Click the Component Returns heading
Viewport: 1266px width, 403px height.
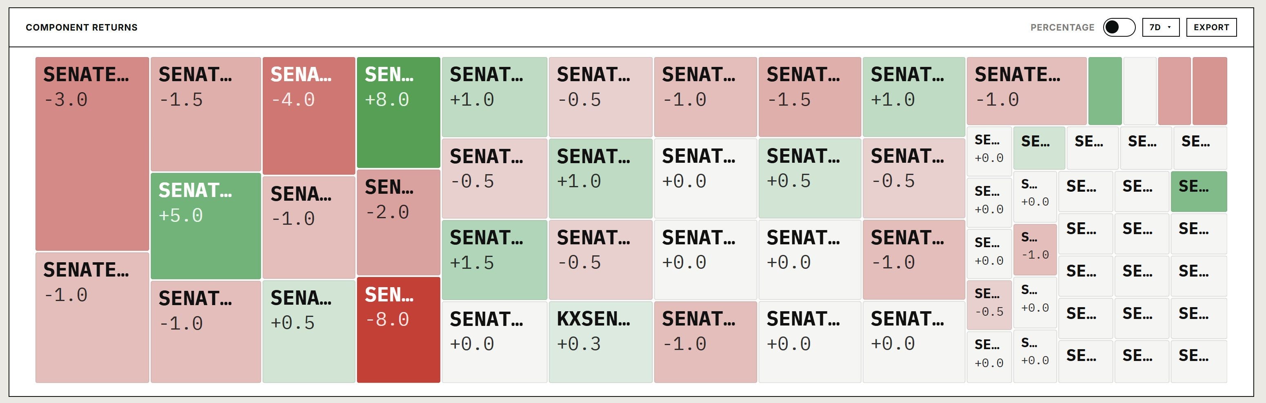point(82,27)
